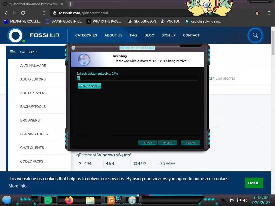Click the taskbar clock showing 1:33 AM
This screenshot has width=275, height=206.
(261, 200)
